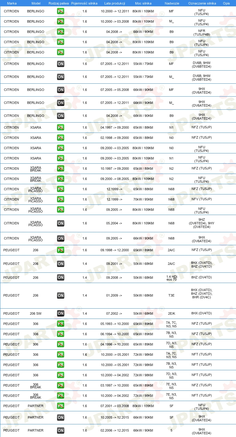This screenshot has width=236, height=437.
Task: Click the diesel icon for Xsara Picasso 66kW/90KM row
Action: (61, 238)
